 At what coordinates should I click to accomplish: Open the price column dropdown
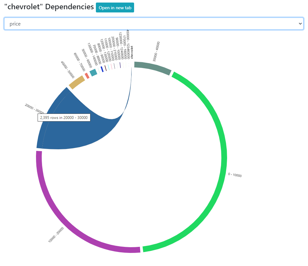click(x=154, y=24)
